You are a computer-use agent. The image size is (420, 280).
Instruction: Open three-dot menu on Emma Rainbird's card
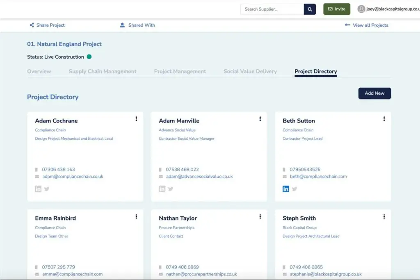coord(136,216)
